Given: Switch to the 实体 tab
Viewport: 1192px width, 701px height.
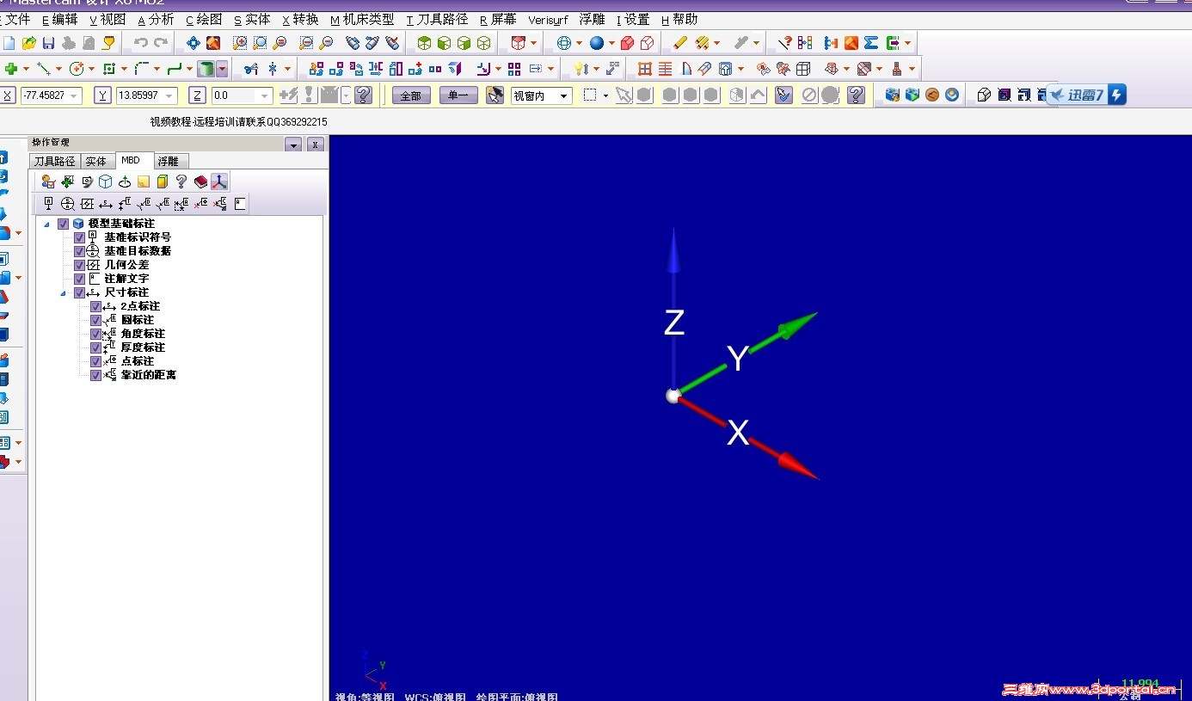Looking at the screenshot, I should point(96,161).
